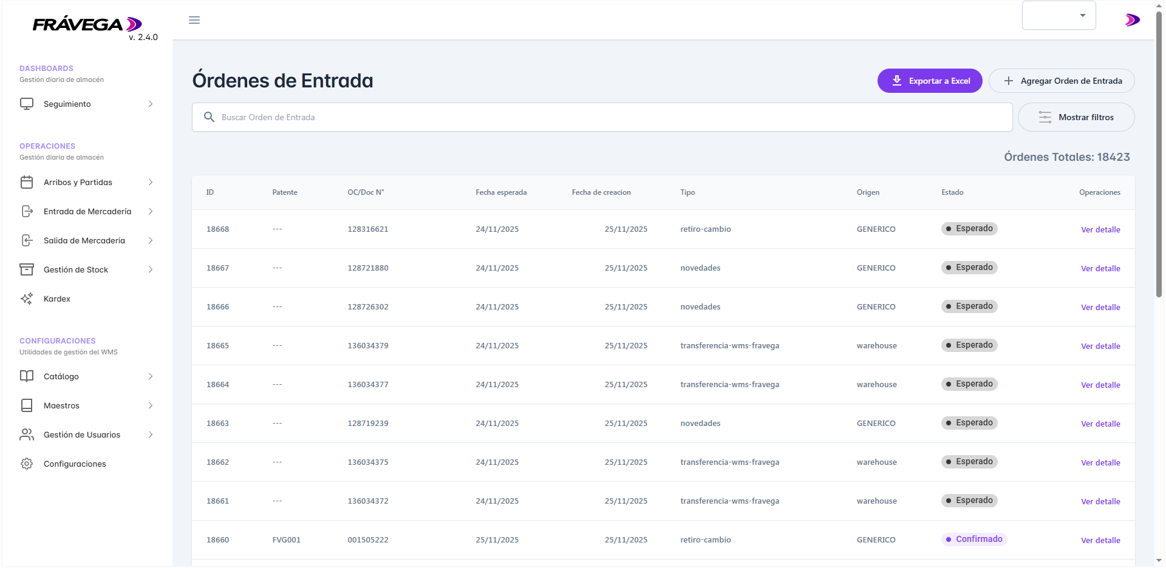The image size is (1166, 568).
Task: Click the Kardex sparkle icon
Action: coord(27,299)
